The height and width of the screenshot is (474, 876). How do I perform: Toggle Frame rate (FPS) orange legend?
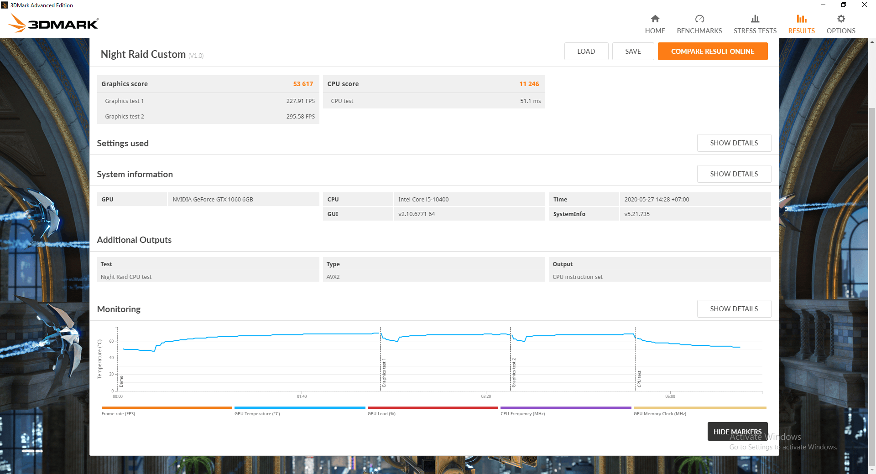click(167, 411)
